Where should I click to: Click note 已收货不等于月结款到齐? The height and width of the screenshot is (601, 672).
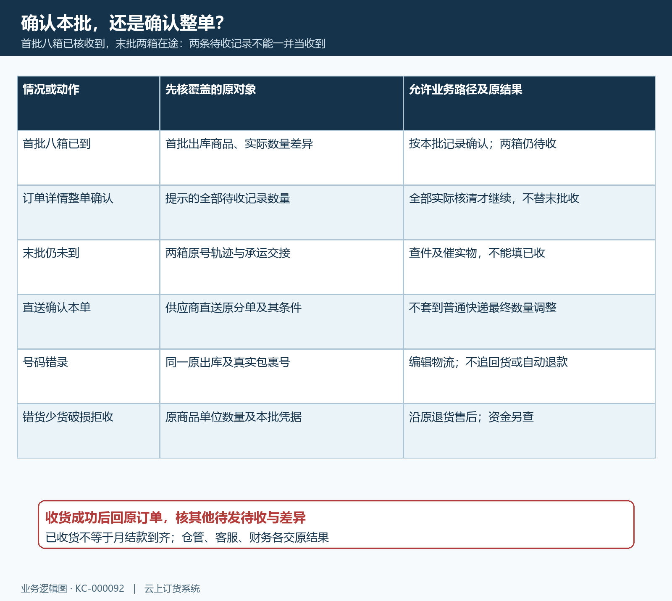(108, 538)
